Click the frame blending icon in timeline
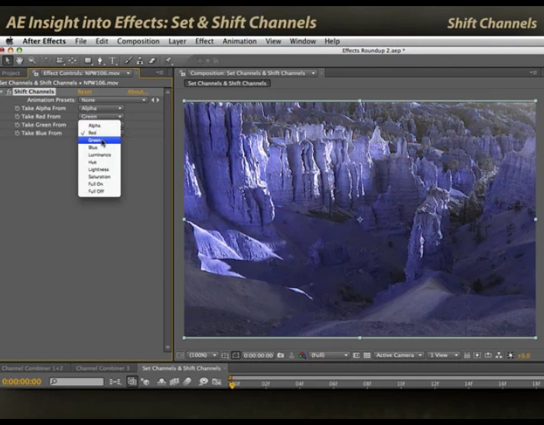This screenshot has width=544, height=425. [174, 381]
